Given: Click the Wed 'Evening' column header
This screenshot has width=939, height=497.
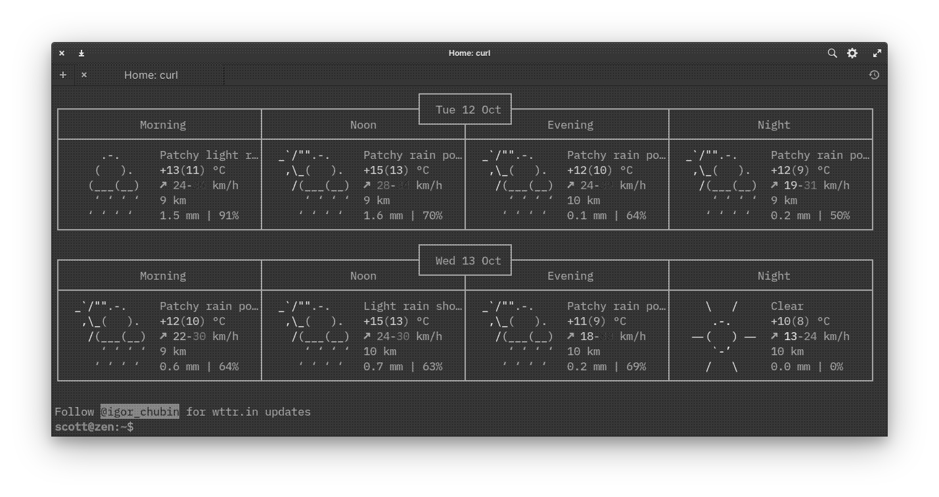Looking at the screenshot, I should point(570,276).
